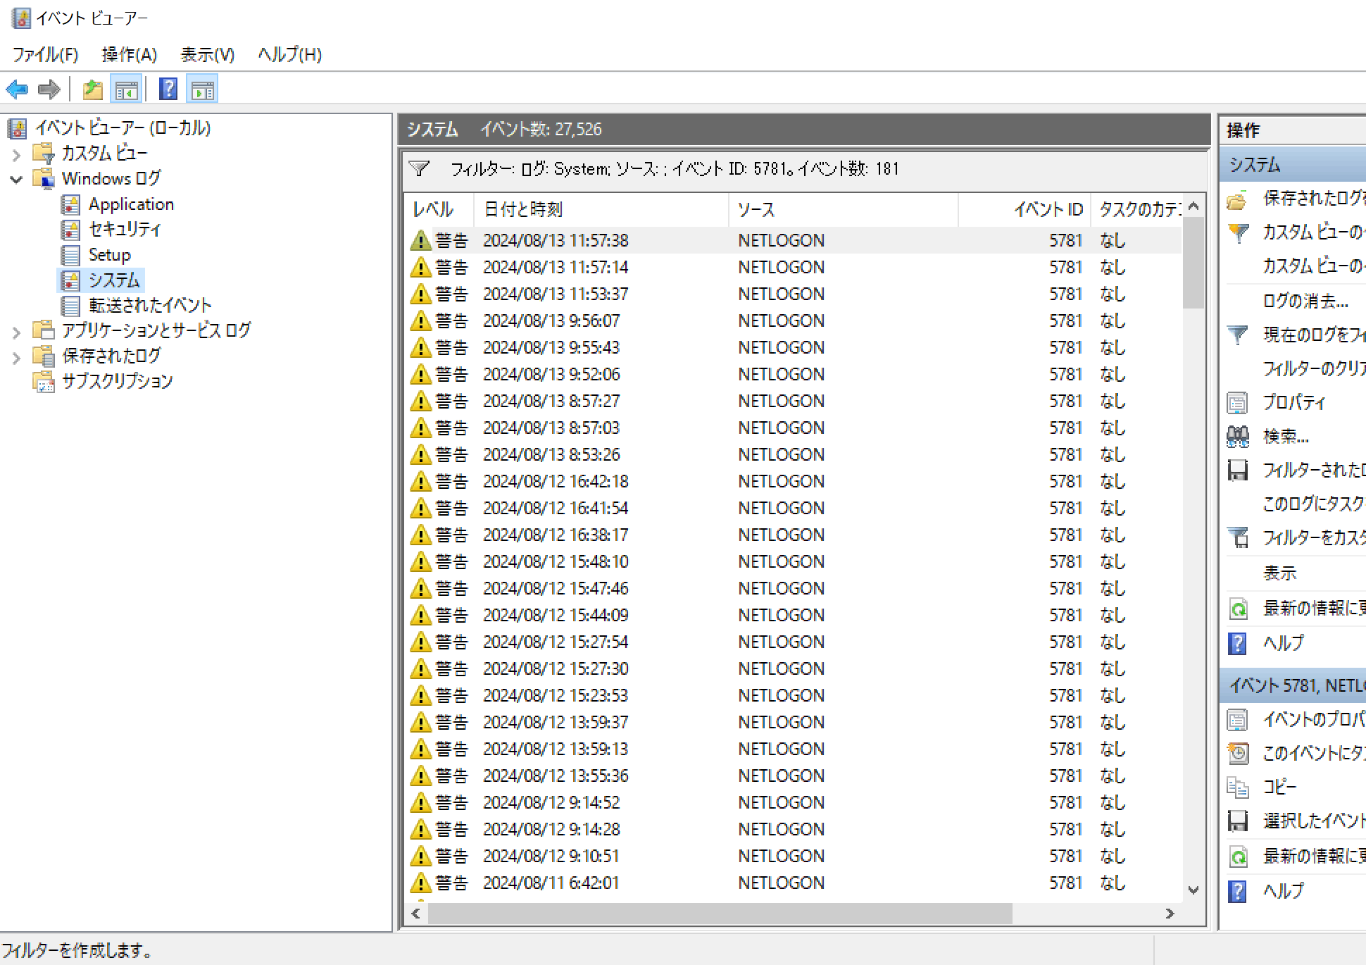The width and height of the screenshot is (1366, 965).
Task: Toggle the Action pane toolbar icon
Action: pyautogui.click(x=203, y=89)
